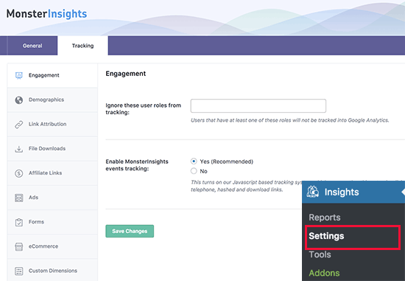The height and width of the screenshot is (281, 405).
Task: Open Reports in the Insights menu
Action: [x=325, y=218]
